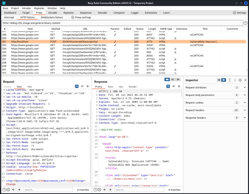Select combined tabbed view layout
The height and width of the screenshot is (194, 249).
click(178, 79)
